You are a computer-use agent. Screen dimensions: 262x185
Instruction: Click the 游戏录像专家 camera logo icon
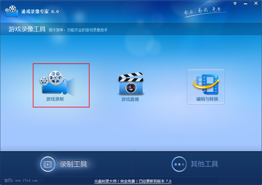(11, 11)
